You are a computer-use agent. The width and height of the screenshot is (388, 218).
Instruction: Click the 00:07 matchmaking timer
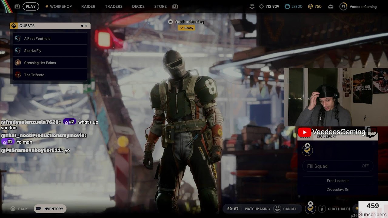233,209
